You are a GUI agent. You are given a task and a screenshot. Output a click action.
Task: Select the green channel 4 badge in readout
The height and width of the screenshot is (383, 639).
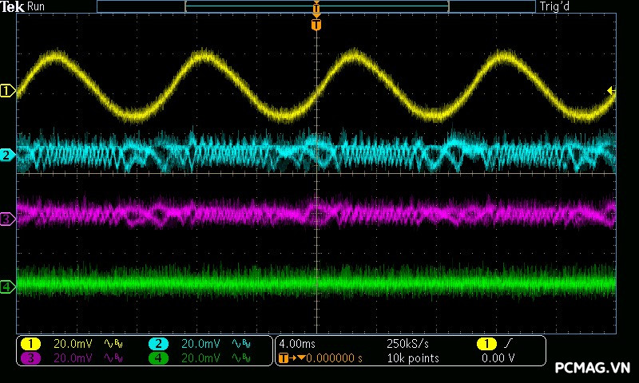[x=158, y=358]
